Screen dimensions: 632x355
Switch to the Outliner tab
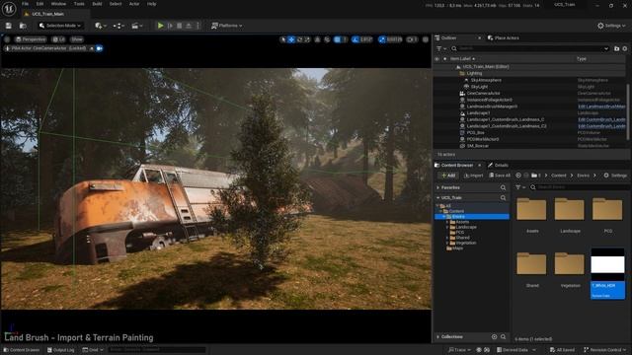[x=448, y=37]
